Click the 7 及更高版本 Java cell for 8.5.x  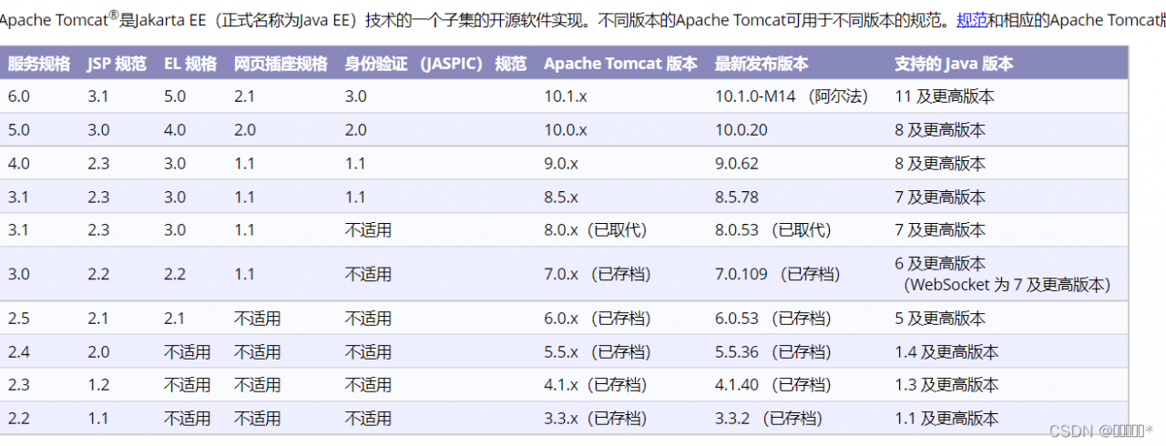tap(940, 197)
